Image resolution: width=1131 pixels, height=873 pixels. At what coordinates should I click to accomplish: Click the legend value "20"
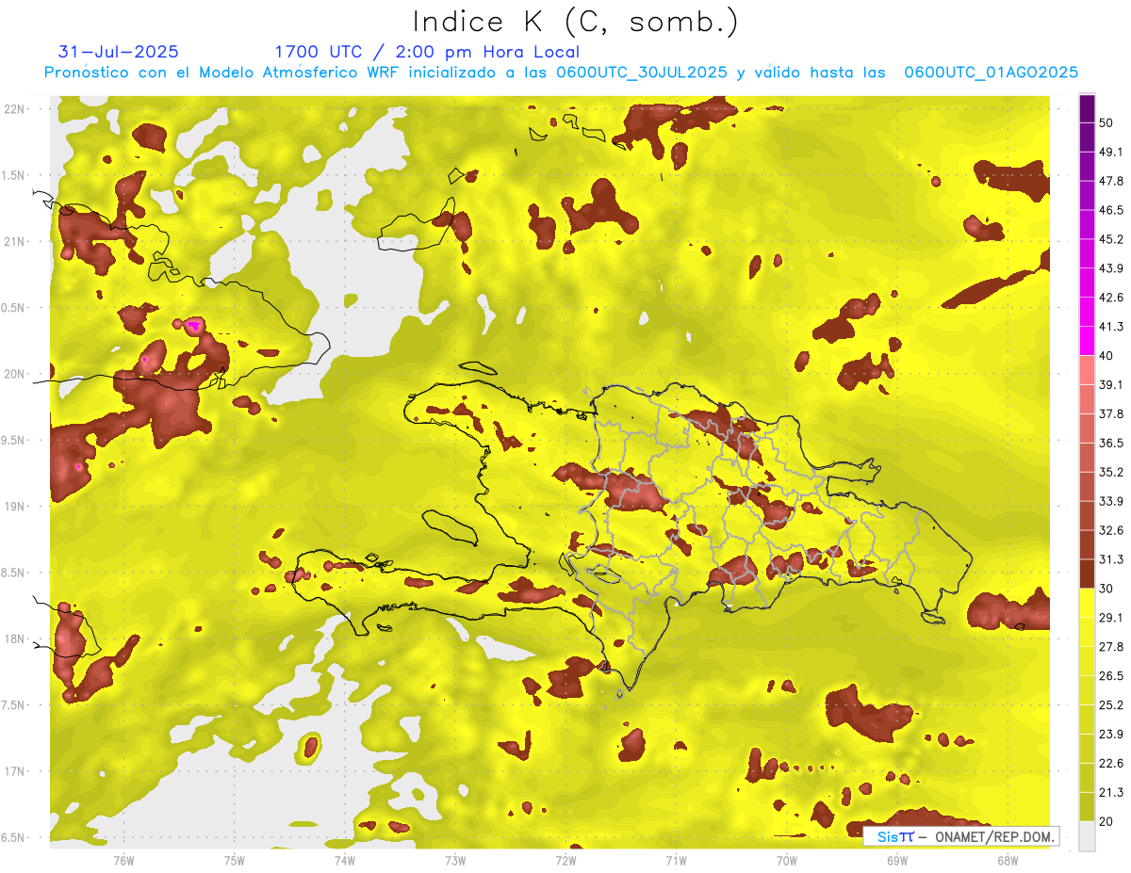tap(1106, 821)
